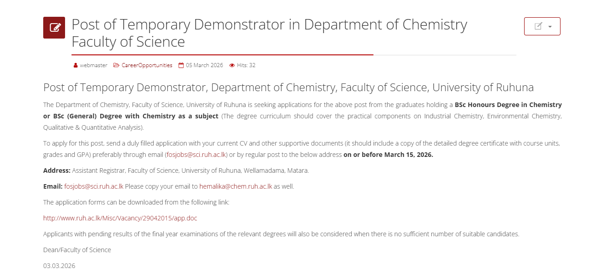Click the Post of Temporary Demonstrator page title
This screenshot has height=278, width=606.
coord(269,33)
